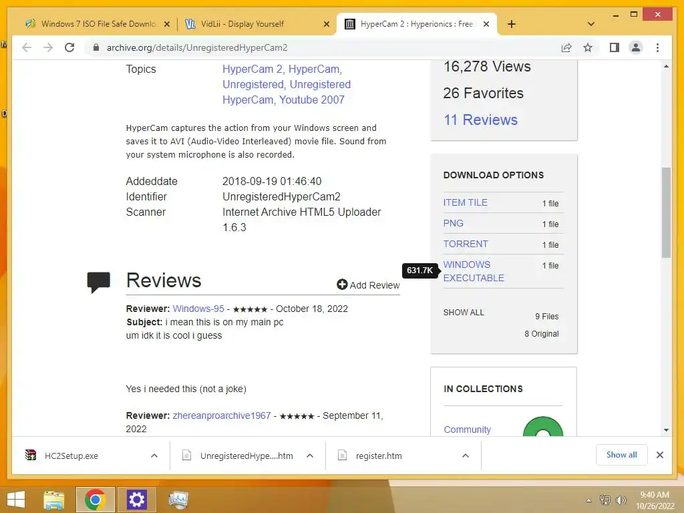The width and height of the screenshot is (684, 513).
Task: Open the volume tray icon
Action: (621, 500)
